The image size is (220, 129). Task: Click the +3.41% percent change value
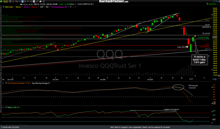[x=67, y=4]
